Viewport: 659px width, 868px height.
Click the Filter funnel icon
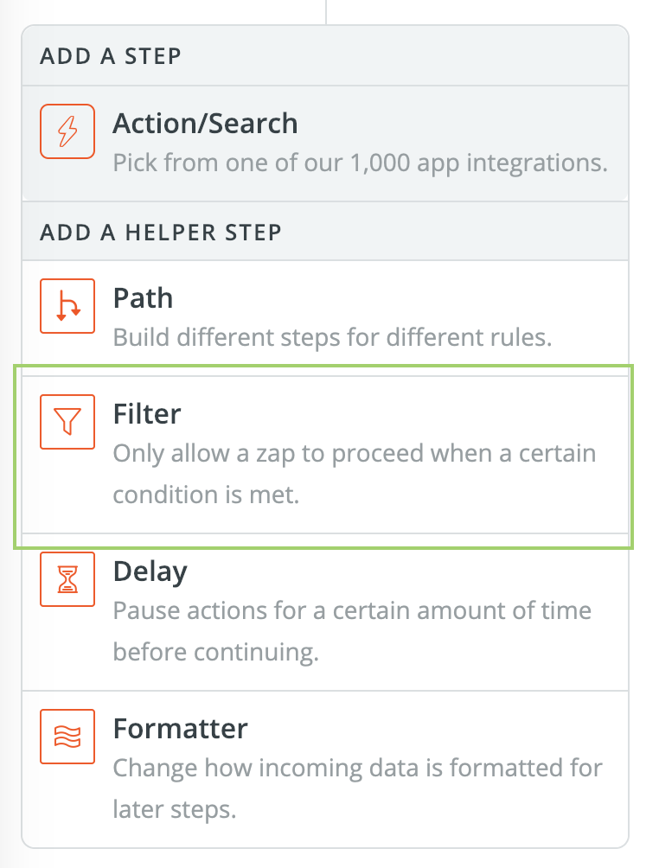point(67,422)
